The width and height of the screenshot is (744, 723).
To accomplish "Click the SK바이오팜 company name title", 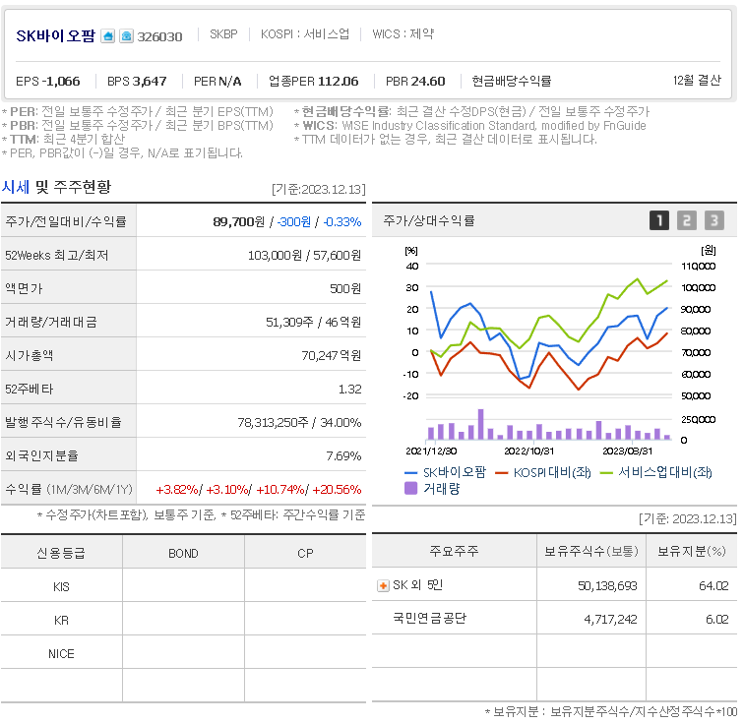I will [55, 36].
